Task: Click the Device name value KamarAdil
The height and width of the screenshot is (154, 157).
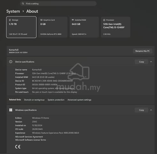Action: tap(37, 70)
